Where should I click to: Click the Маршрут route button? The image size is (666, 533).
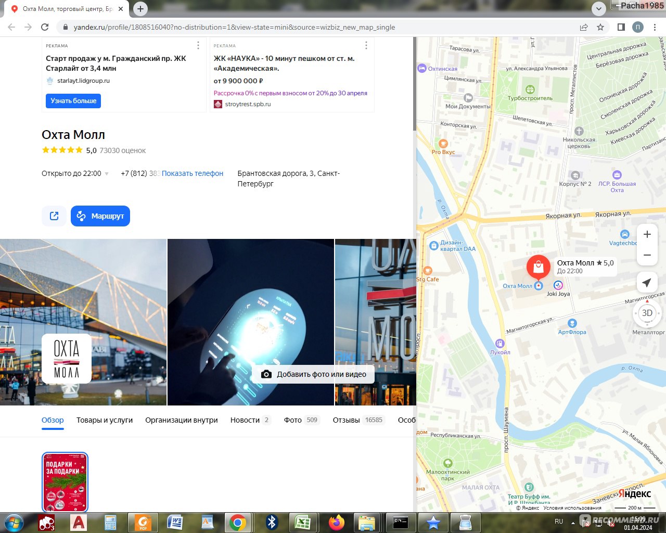coord(100,216)
